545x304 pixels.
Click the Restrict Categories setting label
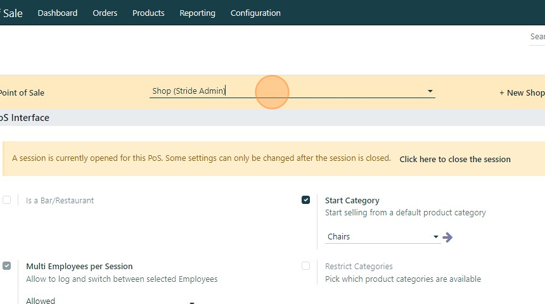click(x=359, y=266)
